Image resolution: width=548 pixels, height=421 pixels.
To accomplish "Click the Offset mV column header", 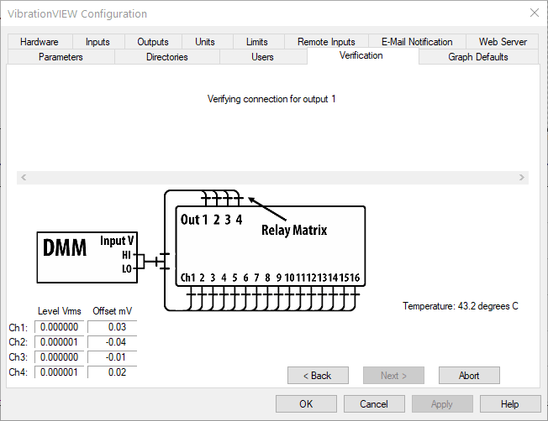I will pos(112,311).
